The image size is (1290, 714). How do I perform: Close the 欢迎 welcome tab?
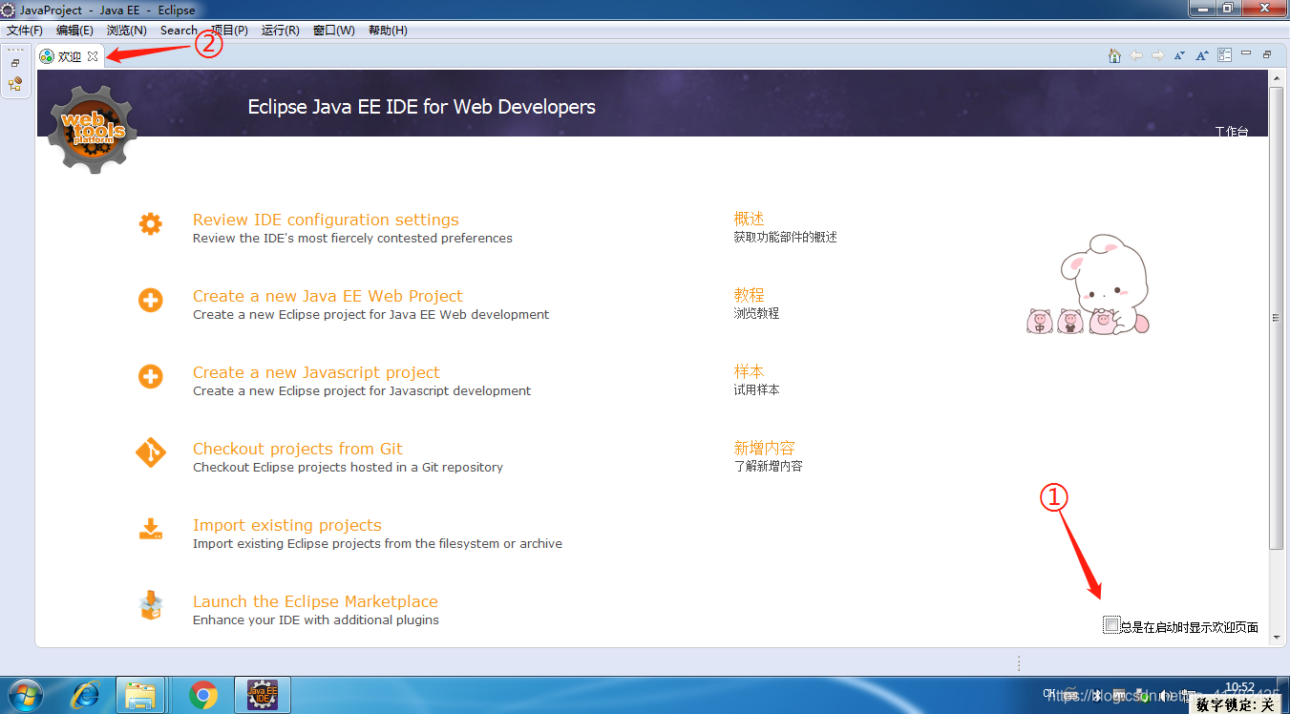93,56
